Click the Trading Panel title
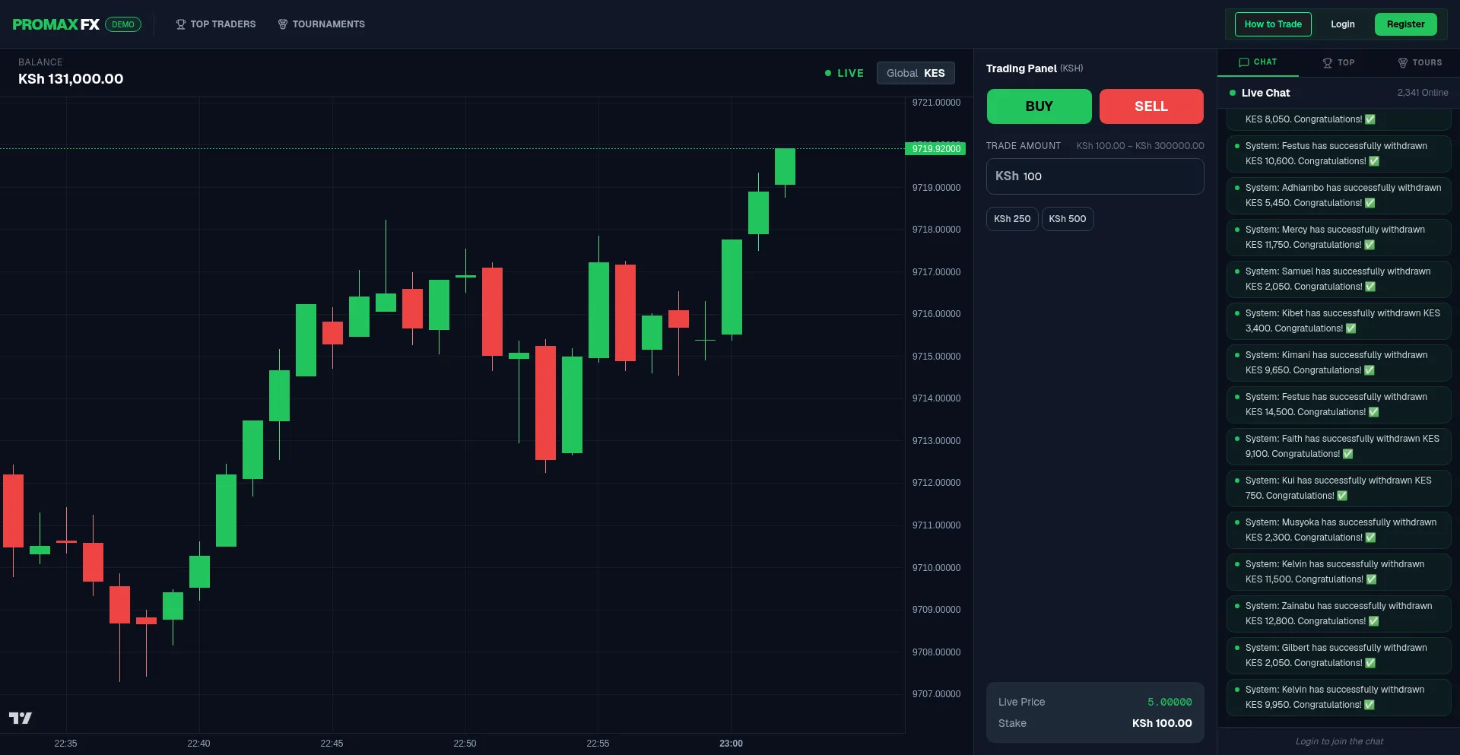 (1021, 68)
